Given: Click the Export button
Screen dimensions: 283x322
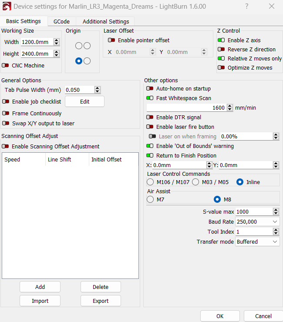Looking at the screenshot, I should click(101, 301).
